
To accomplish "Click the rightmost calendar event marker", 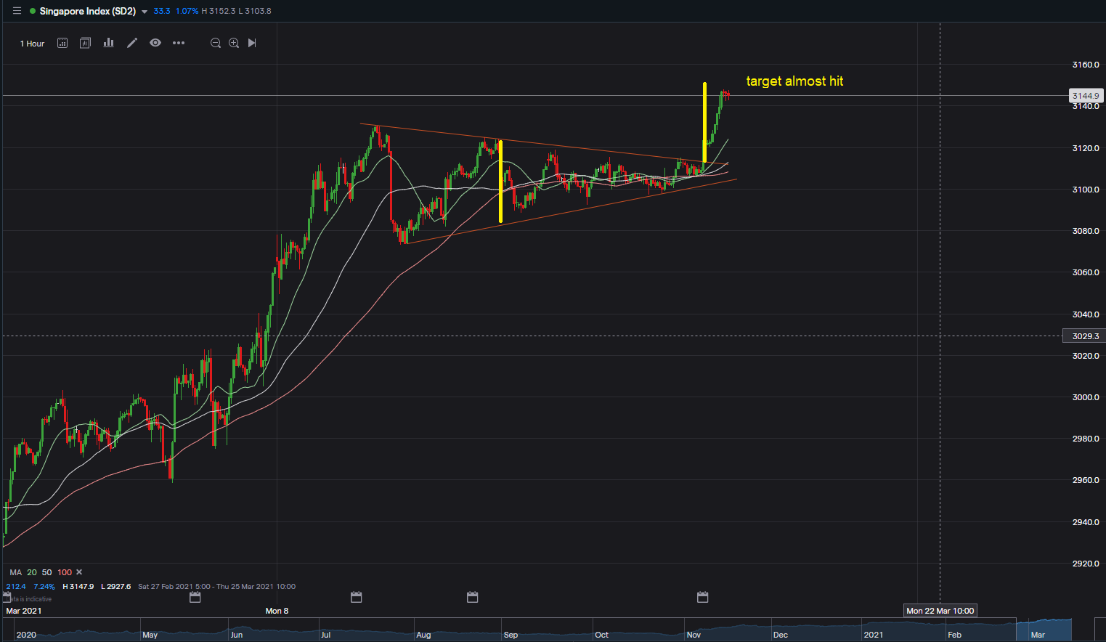I will 702,597.
